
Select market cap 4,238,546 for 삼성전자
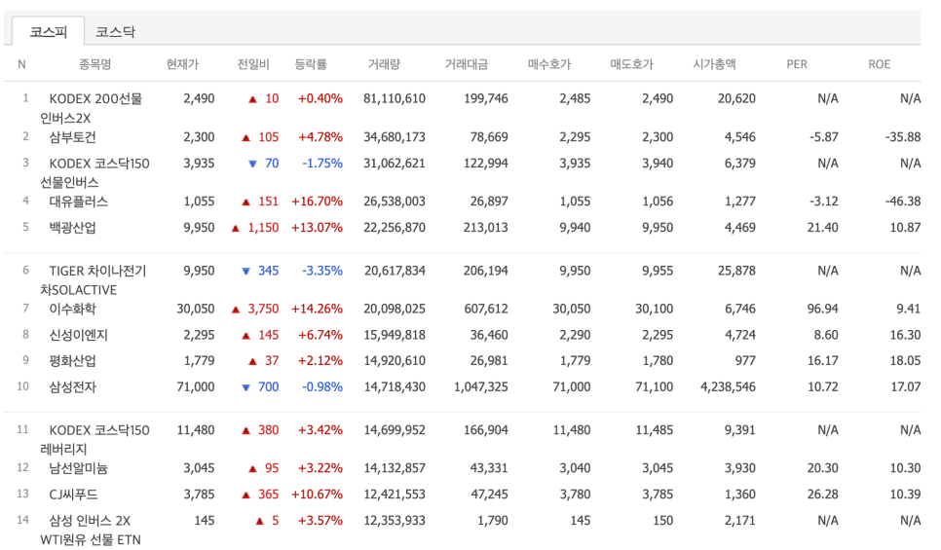coord(728,386)
